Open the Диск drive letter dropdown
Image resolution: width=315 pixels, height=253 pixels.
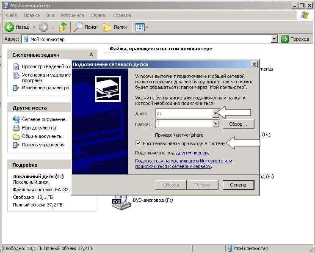[216, 113]
